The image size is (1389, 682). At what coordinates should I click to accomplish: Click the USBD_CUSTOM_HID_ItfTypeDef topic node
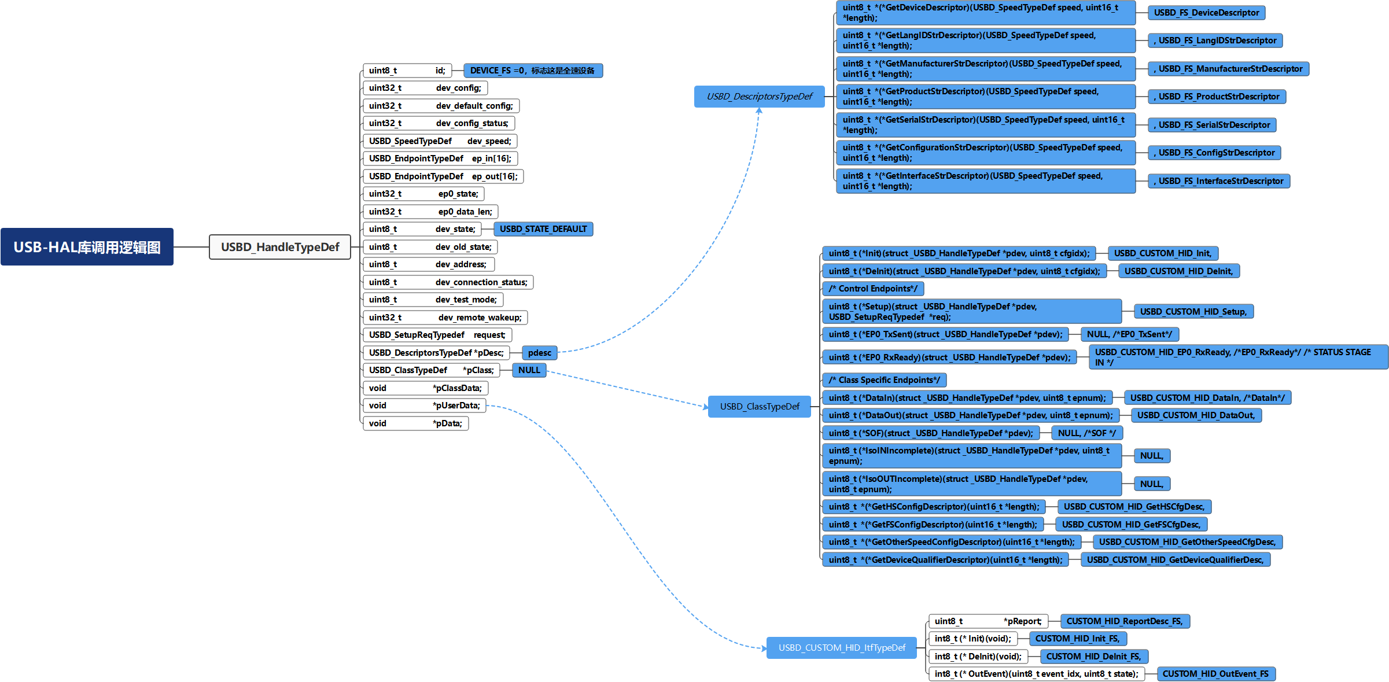pos(842,648)
